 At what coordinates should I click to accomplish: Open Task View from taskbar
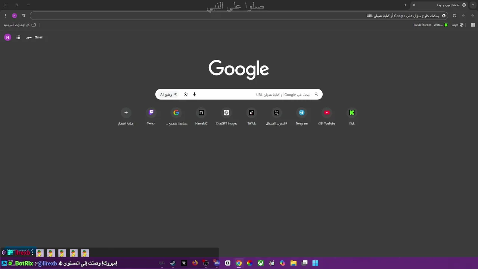(x=305, y=263)
